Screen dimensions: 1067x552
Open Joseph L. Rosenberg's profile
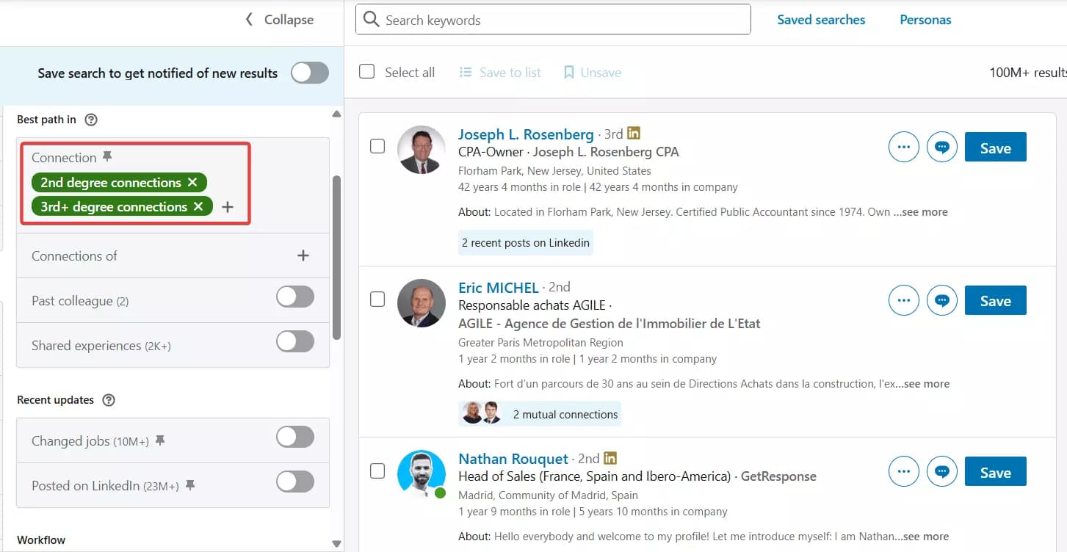526,134
